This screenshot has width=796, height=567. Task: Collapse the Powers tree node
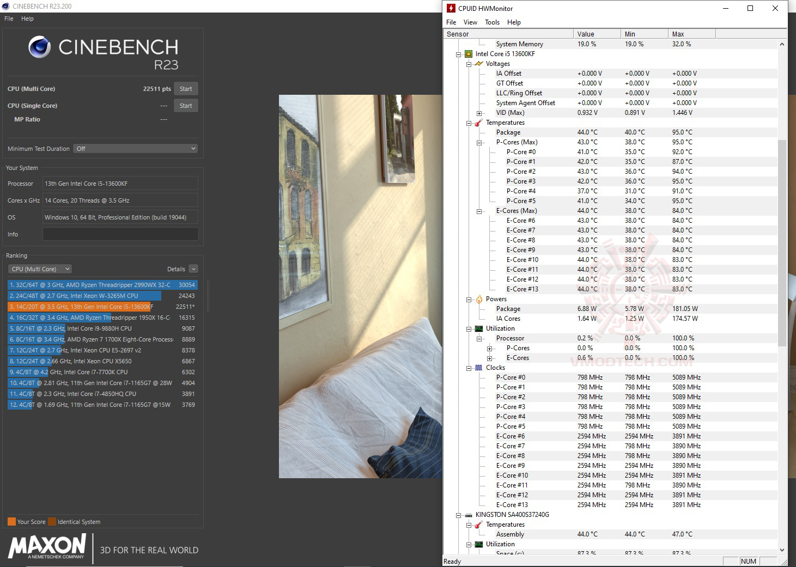pyautogui.click(x=469, y=300)
